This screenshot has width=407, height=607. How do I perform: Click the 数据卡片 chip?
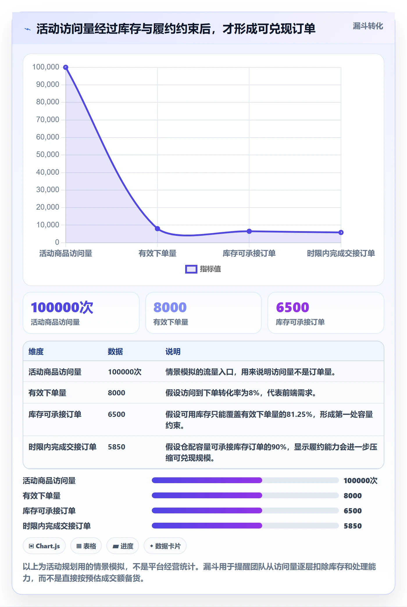click(165, 546)
